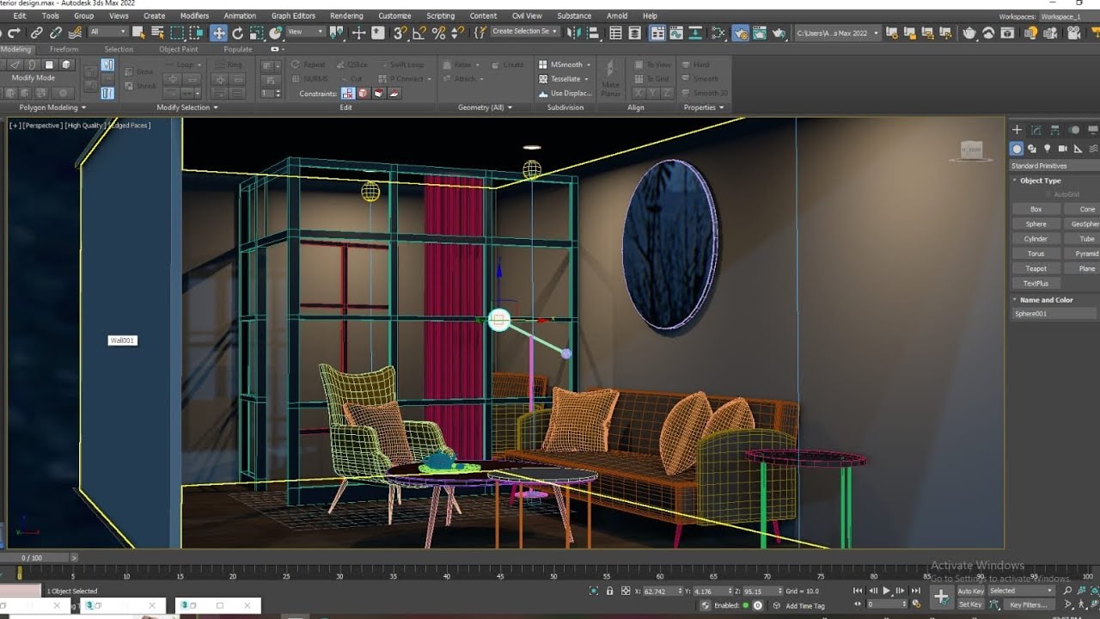
Task: Open the Create tab plus icon
Action: [x=1017, y=130]
